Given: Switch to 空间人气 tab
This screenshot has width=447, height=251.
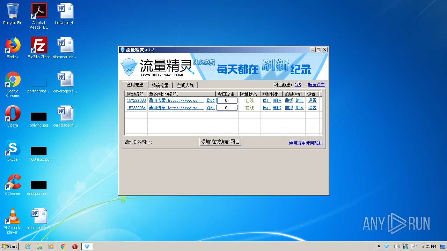Looking at the screenshot, I should coord(185,85).
